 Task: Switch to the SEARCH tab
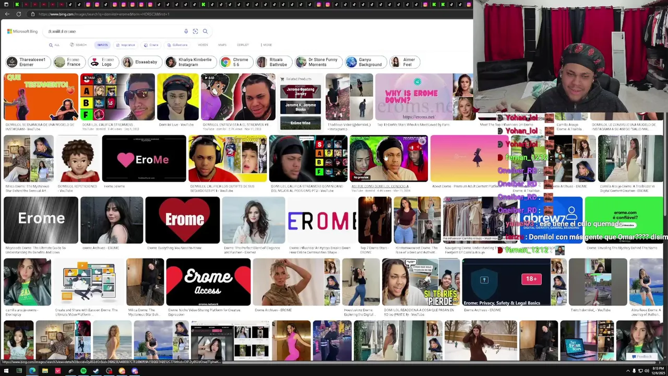(78, 45)
